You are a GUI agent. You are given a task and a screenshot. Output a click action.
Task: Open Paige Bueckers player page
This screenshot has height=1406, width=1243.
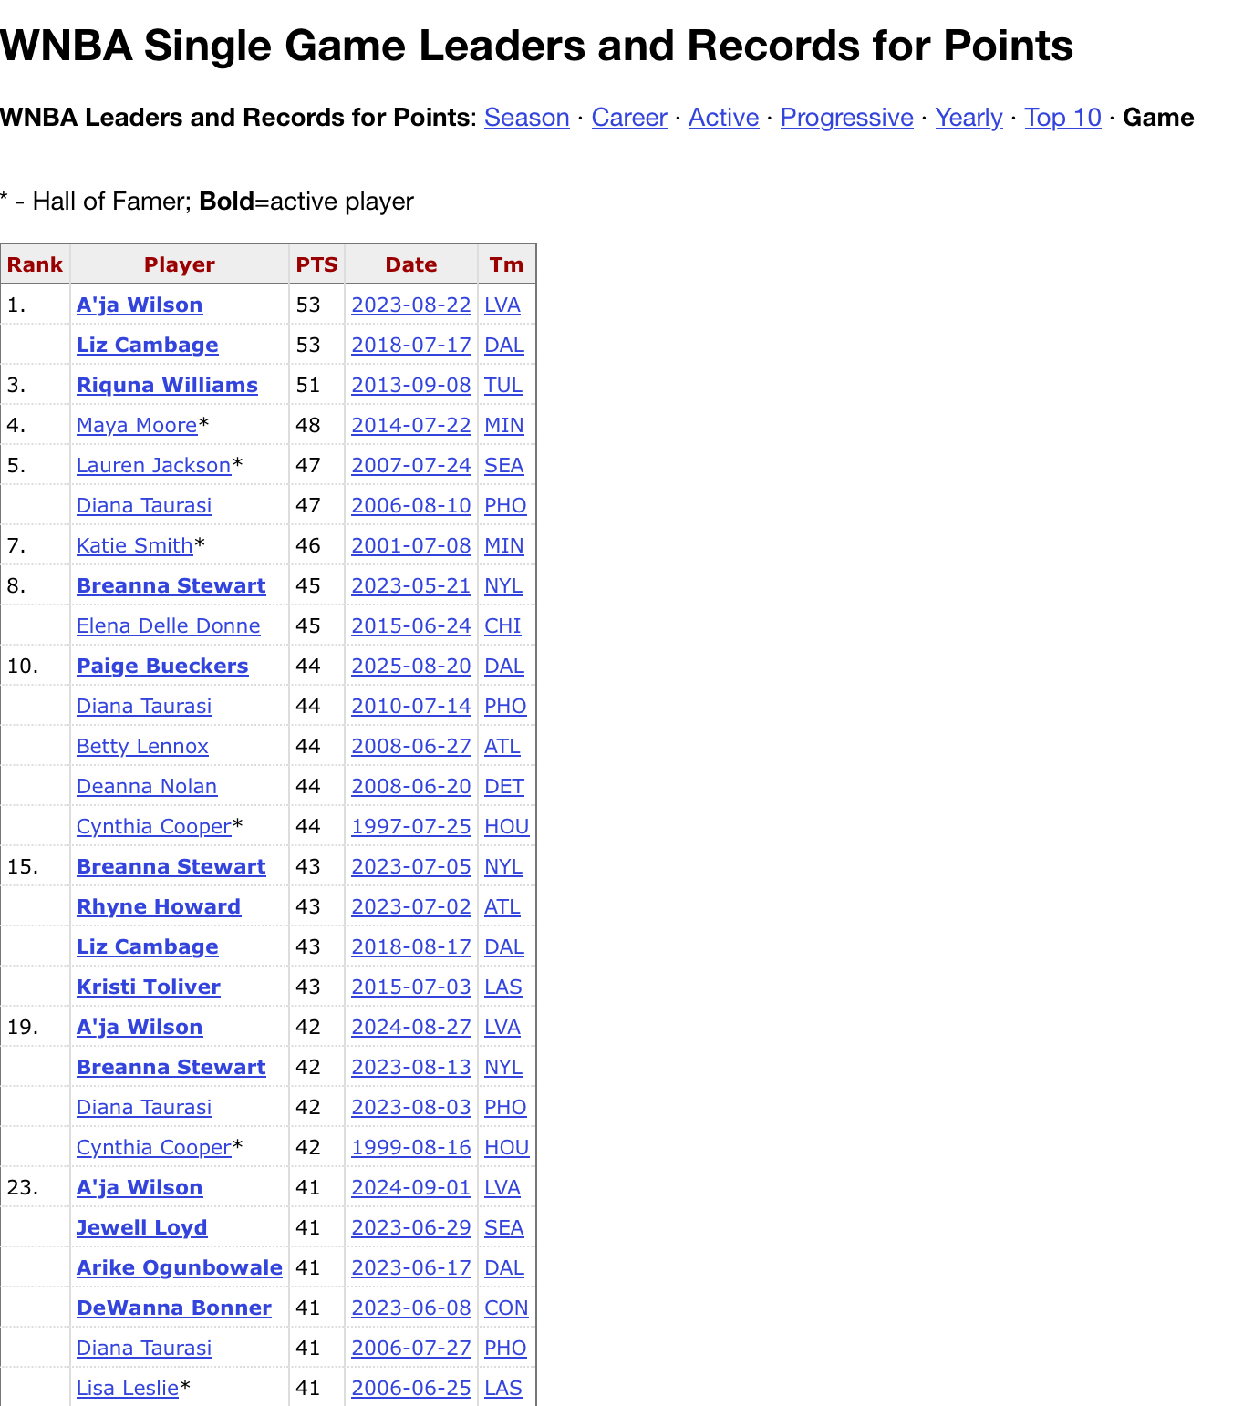(x=162, y=666)
